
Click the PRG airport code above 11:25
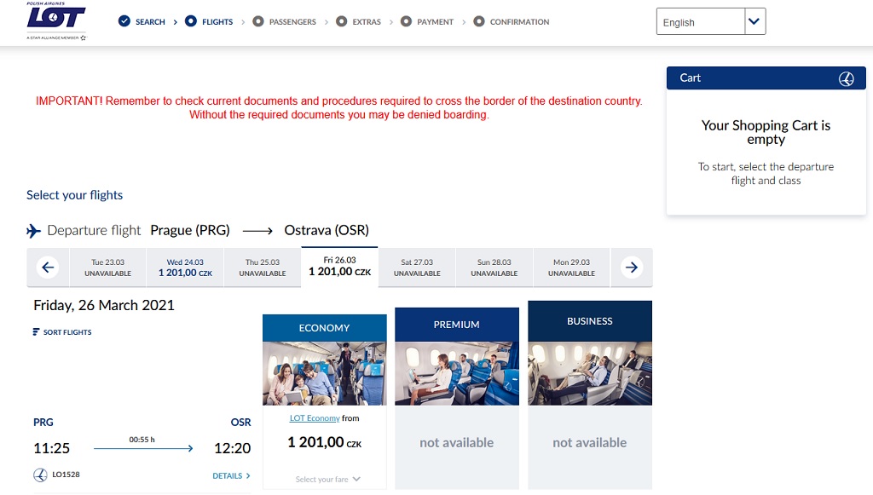[x=43, y=422]
